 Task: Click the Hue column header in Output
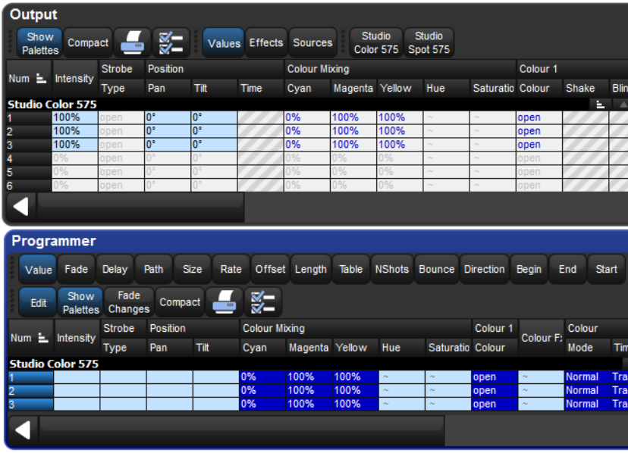447,89
